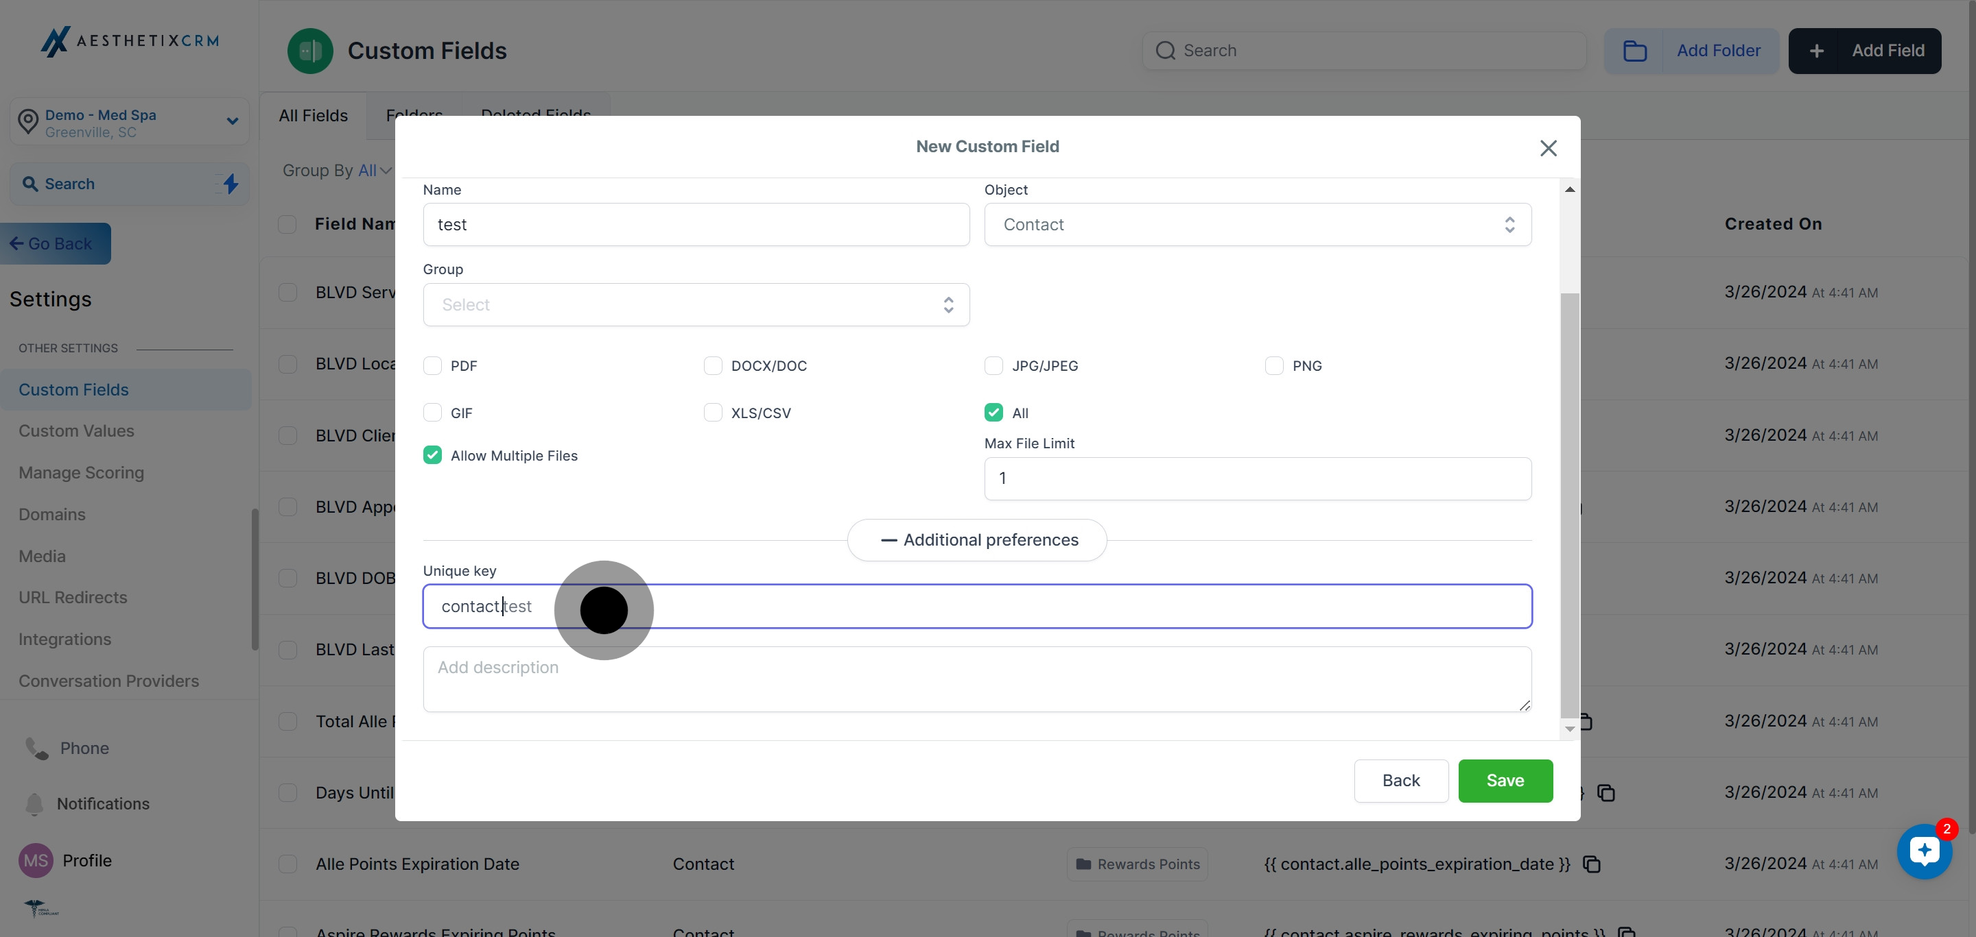
Task: Click the folder icon in Add Folder
Action: [x=1634, y=51]
